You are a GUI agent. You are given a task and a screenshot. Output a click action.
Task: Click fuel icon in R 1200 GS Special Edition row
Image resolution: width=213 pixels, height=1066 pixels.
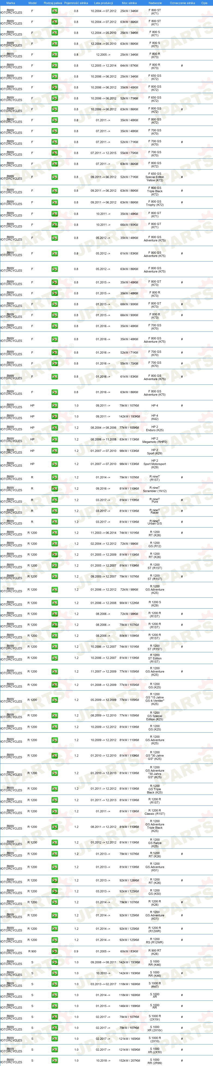54,715
